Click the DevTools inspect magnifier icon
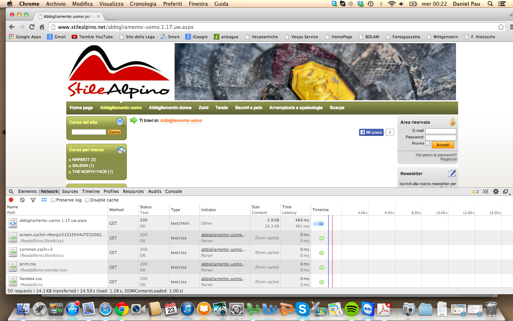 [x=11, y=192]
